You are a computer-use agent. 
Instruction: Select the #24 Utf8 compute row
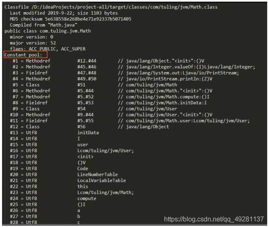click(x=53, y=198)
